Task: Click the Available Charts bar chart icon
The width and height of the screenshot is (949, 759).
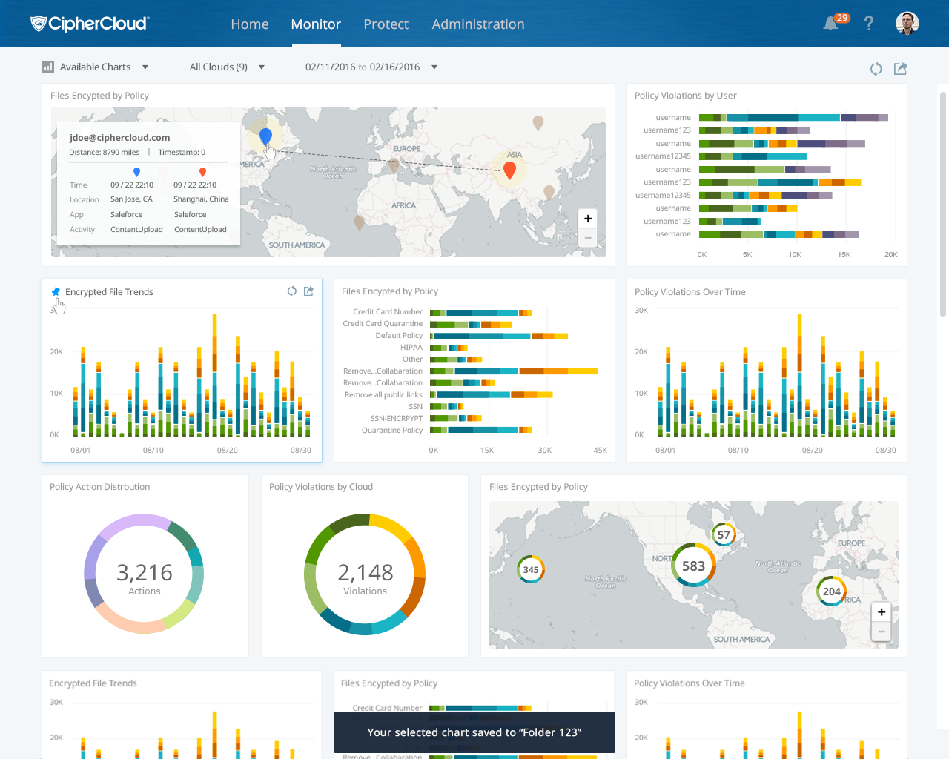Action: (x=48, y=67)
